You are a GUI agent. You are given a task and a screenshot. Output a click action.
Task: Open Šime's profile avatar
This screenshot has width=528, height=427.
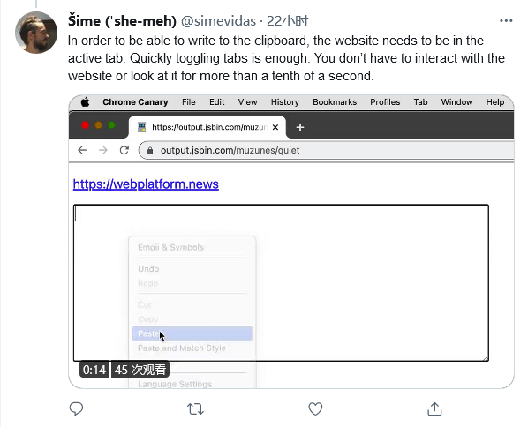(36, 33)
